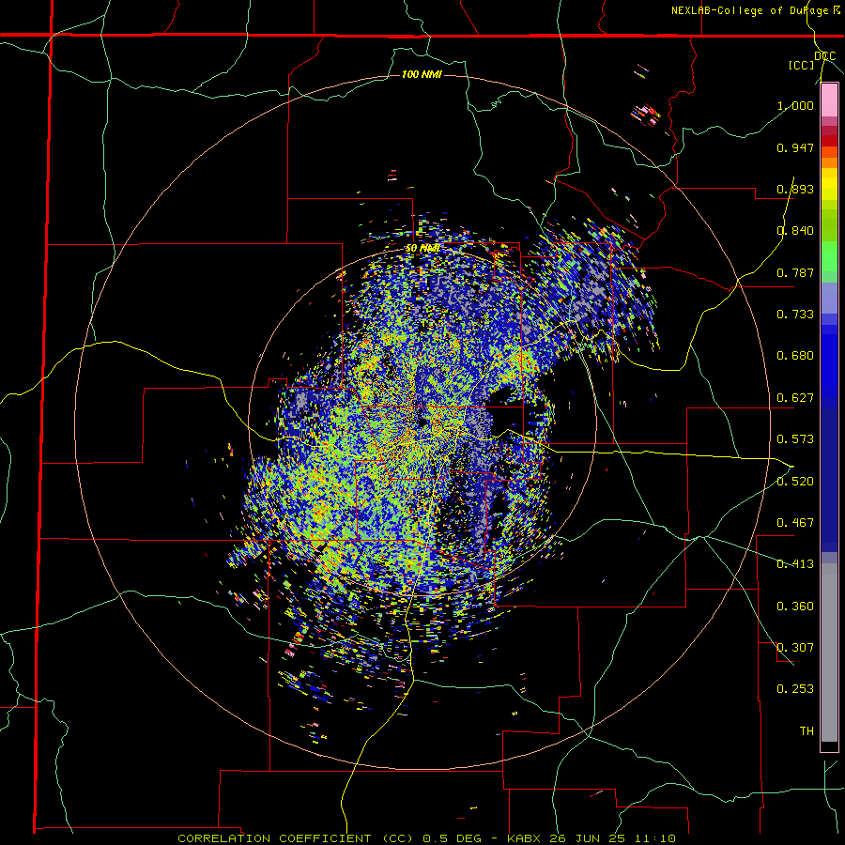Viewport: 845px width, 845px height.
Task: Click the bright green legend color band
Action: [829, 255]
